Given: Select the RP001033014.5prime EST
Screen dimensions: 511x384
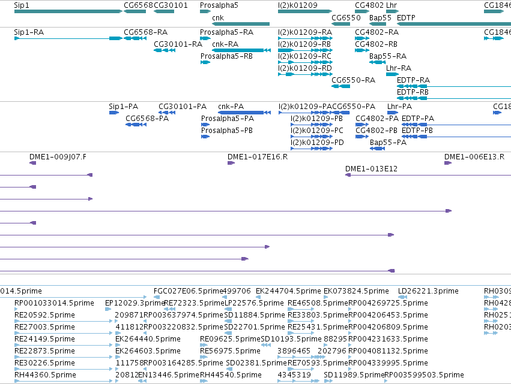Looking at the screenshot, I should pyautogui.click(x=17, y=309).
